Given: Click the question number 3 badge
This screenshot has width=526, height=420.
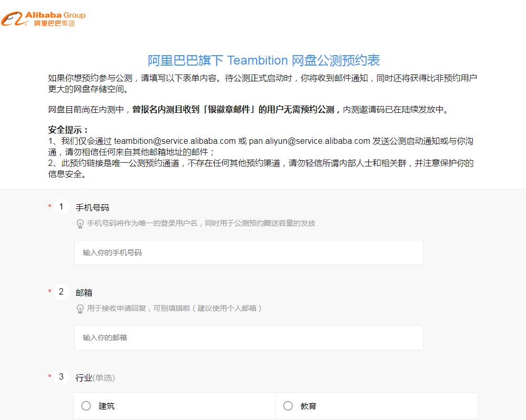Looking at the screenshot, I should tap(62, 377).
